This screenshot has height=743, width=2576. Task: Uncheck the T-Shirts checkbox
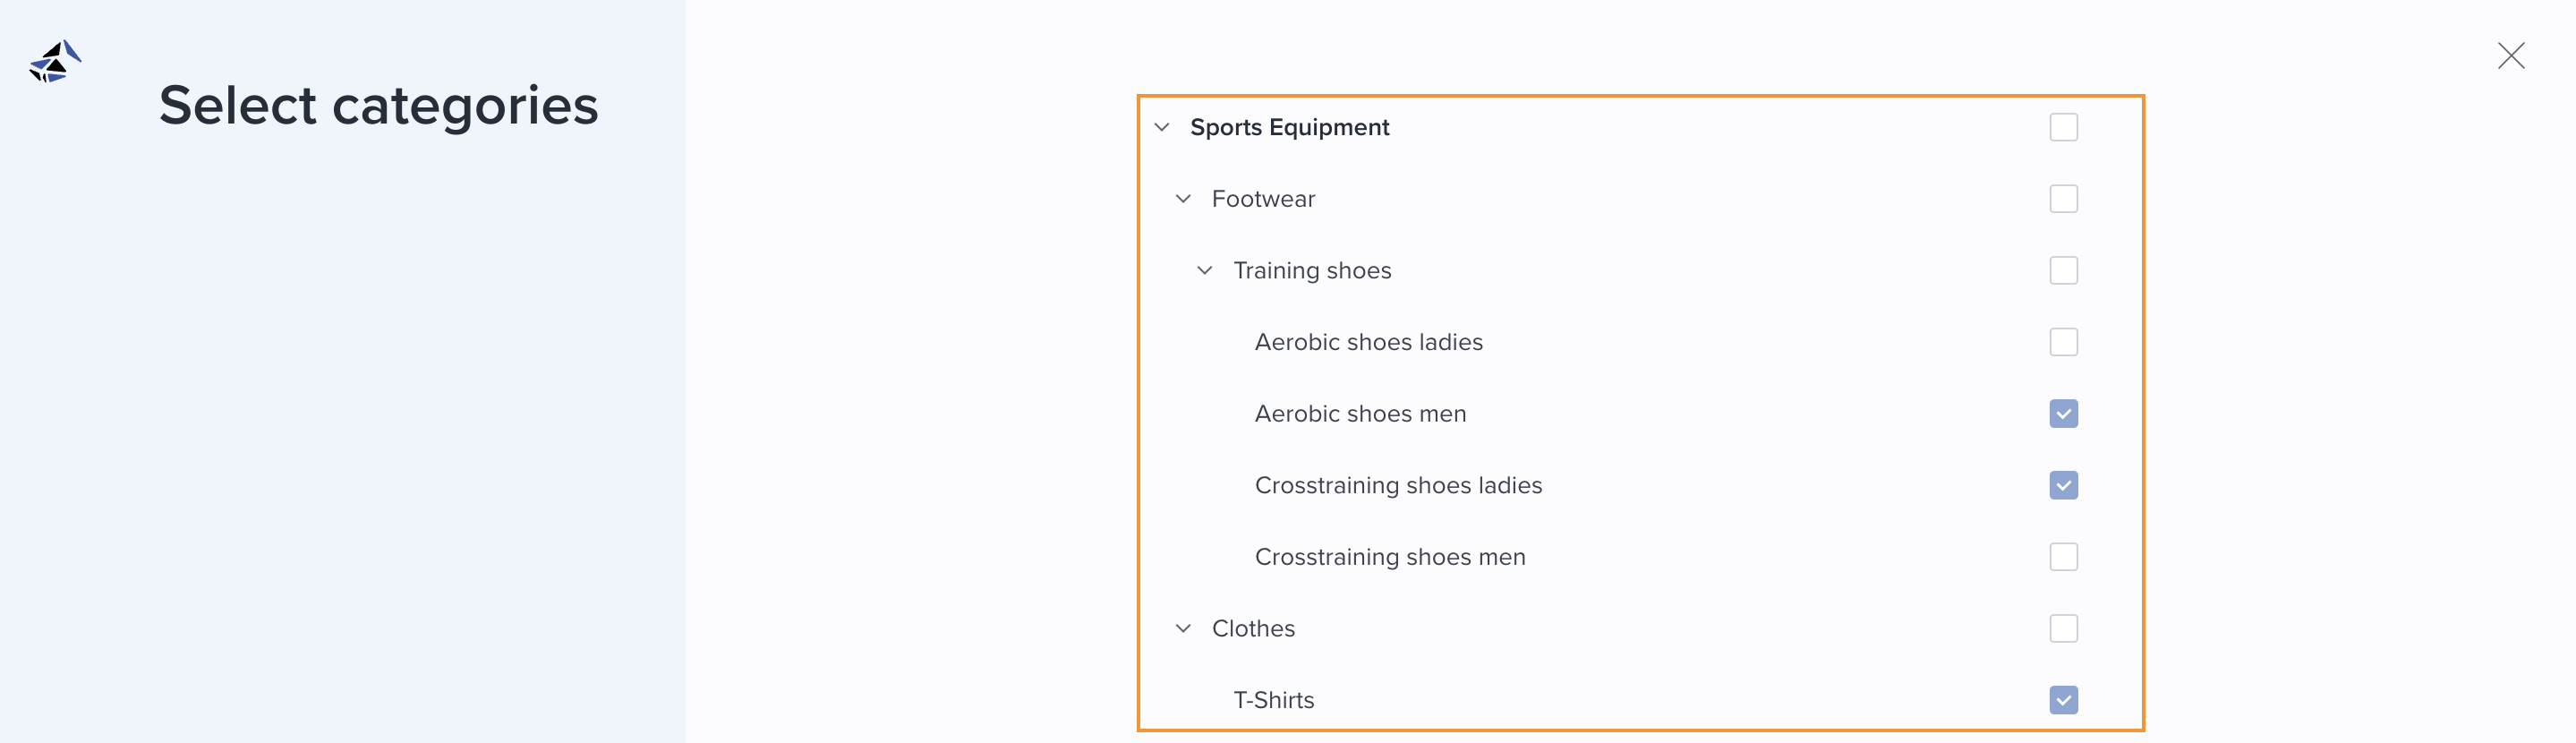pyautogui.click(x=2063, y=700)
